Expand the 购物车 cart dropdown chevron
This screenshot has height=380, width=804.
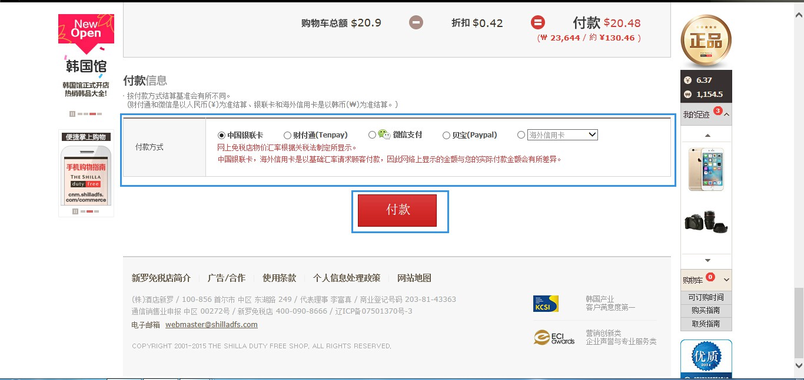(725, 280)
